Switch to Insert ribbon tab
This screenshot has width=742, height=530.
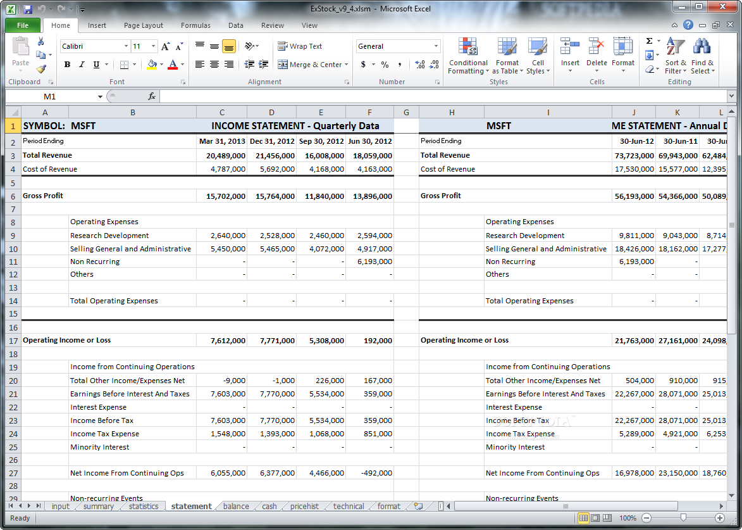point(97,25)
